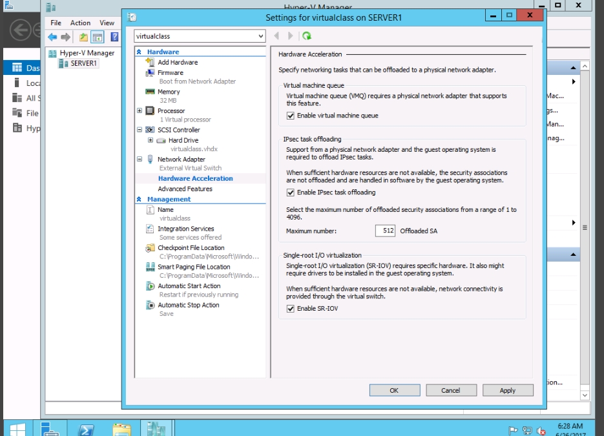Disable the virtual machine queue checkbox
The image size is (604, 436).
pyautogui.click(x=291, y=116)
